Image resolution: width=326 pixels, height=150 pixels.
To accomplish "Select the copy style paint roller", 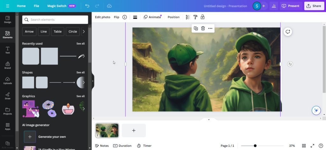I will tap(195, 17).
